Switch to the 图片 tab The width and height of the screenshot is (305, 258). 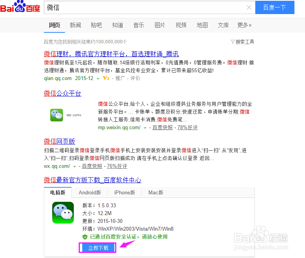[x=160, y=25]
